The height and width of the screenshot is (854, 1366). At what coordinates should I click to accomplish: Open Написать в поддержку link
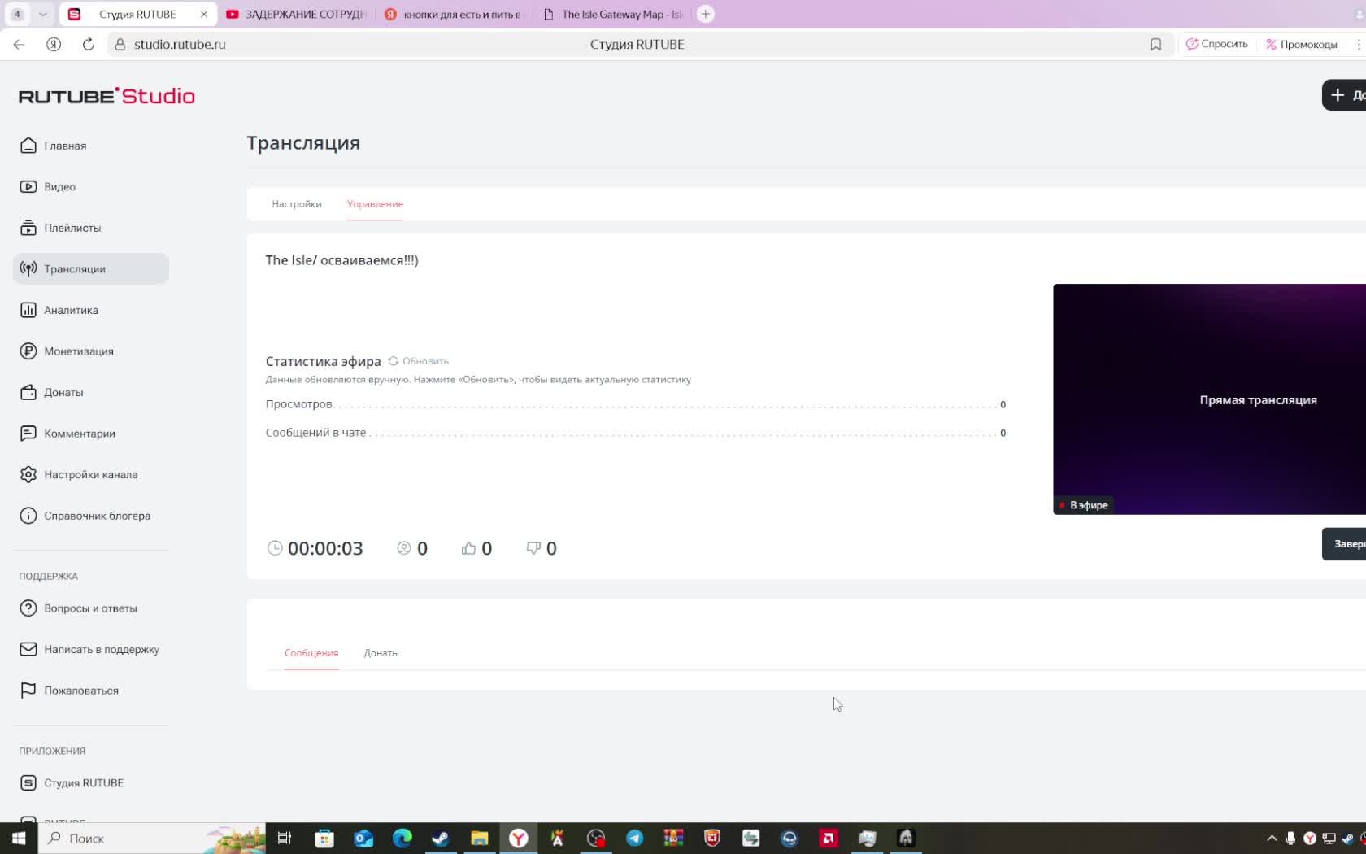point(89,649)
